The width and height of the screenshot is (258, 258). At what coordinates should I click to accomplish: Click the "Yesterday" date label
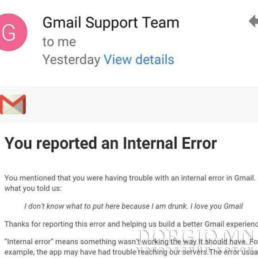click(71, 60)
